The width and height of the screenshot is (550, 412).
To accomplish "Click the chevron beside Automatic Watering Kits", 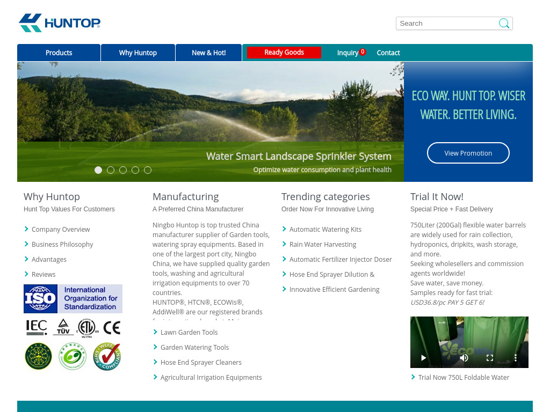I will point(284,229).
